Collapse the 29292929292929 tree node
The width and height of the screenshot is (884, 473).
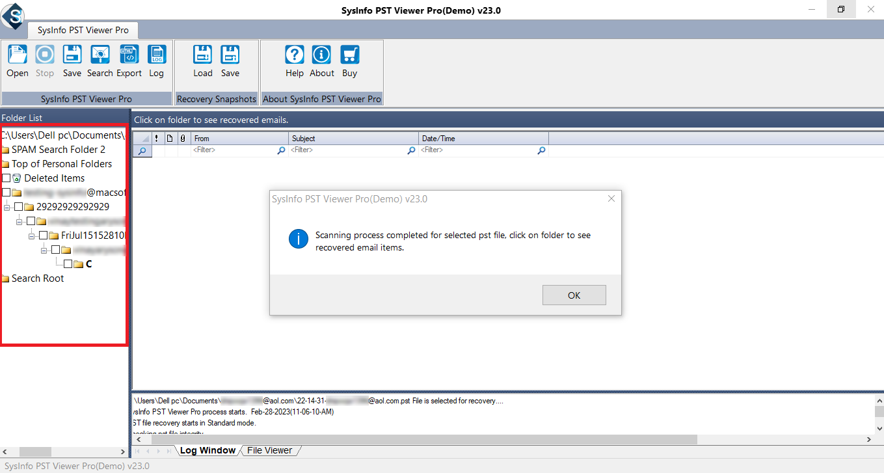(x=7, y=207)
